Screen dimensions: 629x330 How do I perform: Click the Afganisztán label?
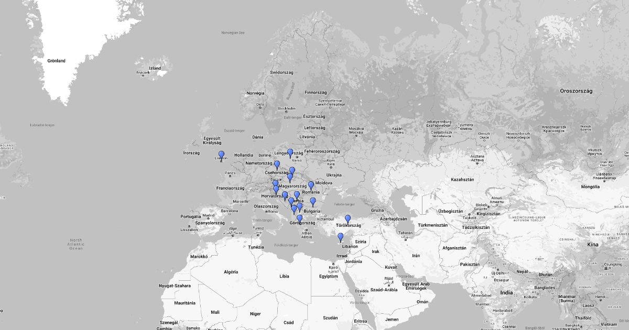[x=454, y=248]
